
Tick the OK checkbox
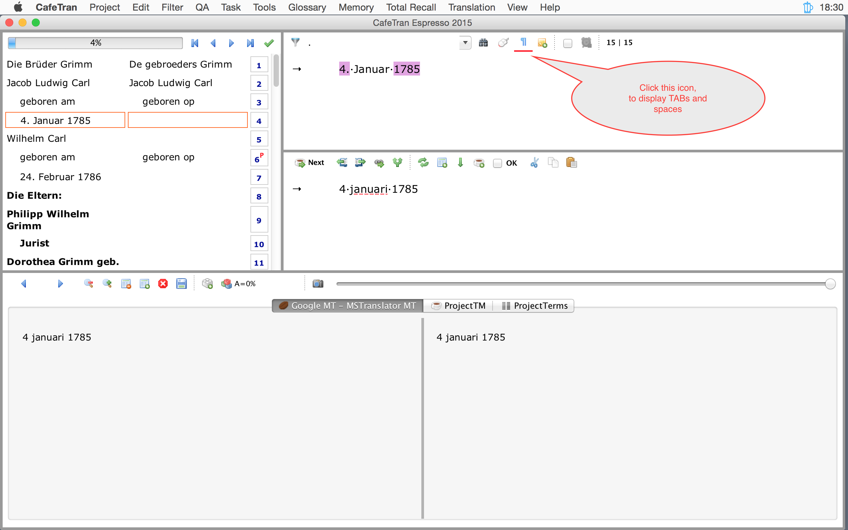pos(497,163)
